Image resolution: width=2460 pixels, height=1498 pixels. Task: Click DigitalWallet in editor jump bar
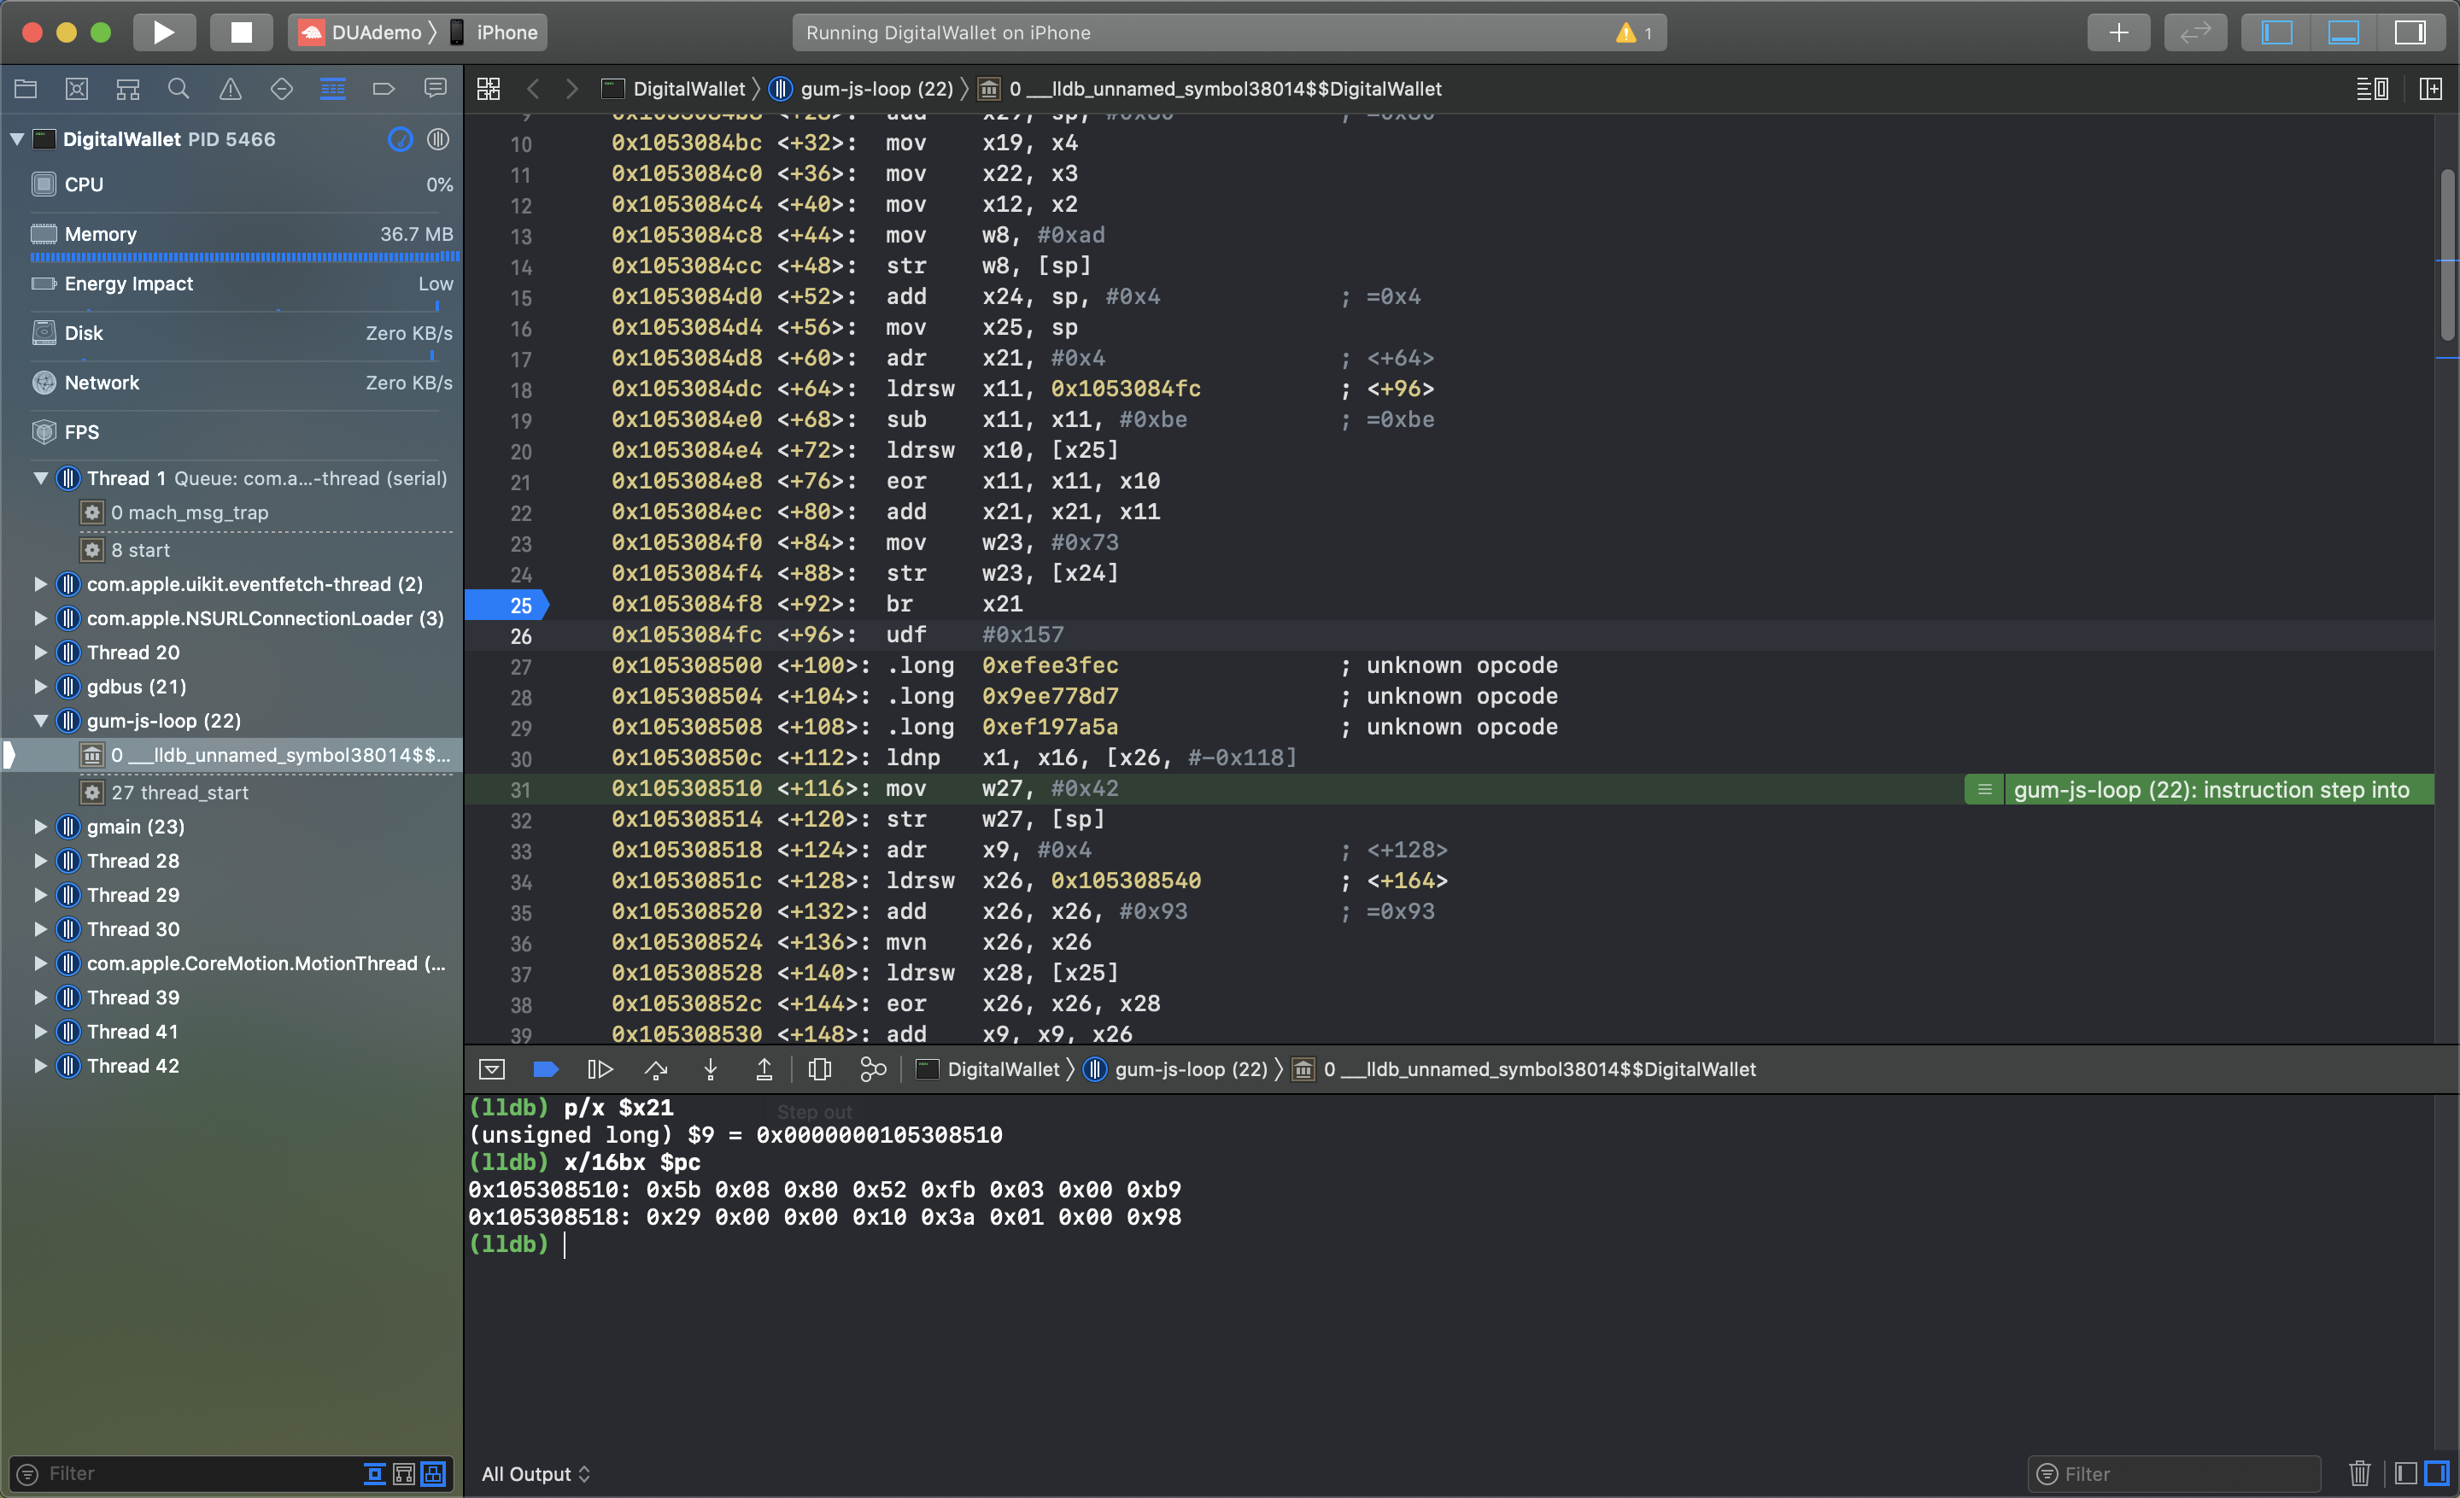(x=674, y=89)
